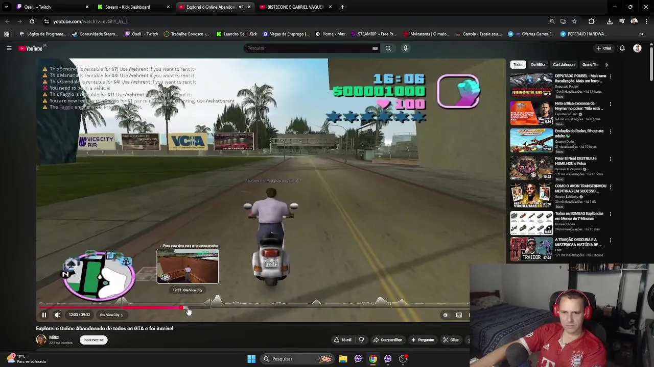Click the Criar button
The height and width of the screenshot is (367, 654).
(x=603, y=48)
